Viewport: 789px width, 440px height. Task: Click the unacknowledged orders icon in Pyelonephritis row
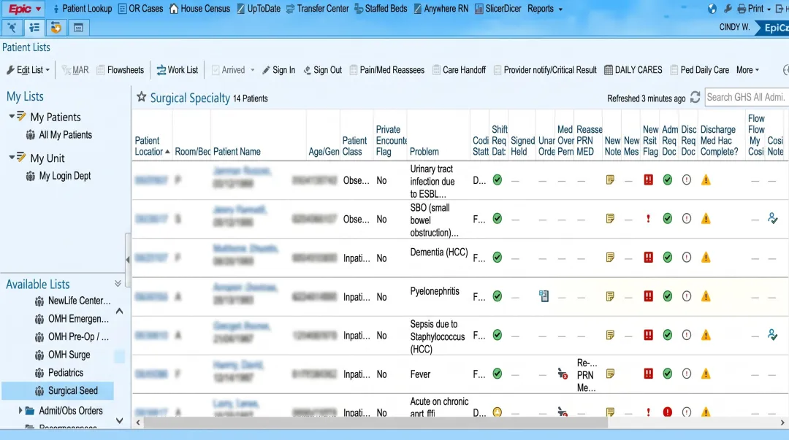544,296
